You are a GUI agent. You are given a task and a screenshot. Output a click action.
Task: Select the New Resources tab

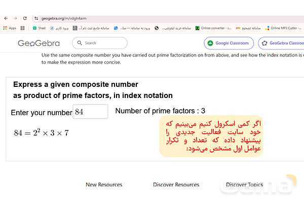pyautogui.click(x=104, y=185)
